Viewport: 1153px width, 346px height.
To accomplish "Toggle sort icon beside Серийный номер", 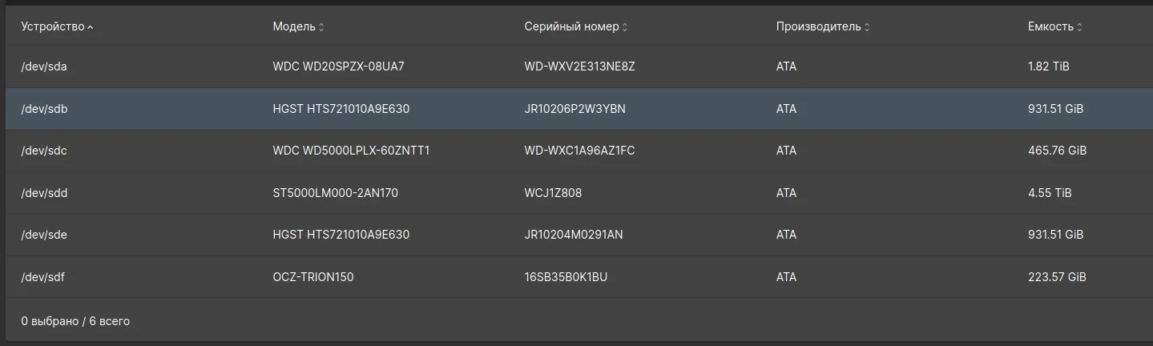I will coord(625,27).
